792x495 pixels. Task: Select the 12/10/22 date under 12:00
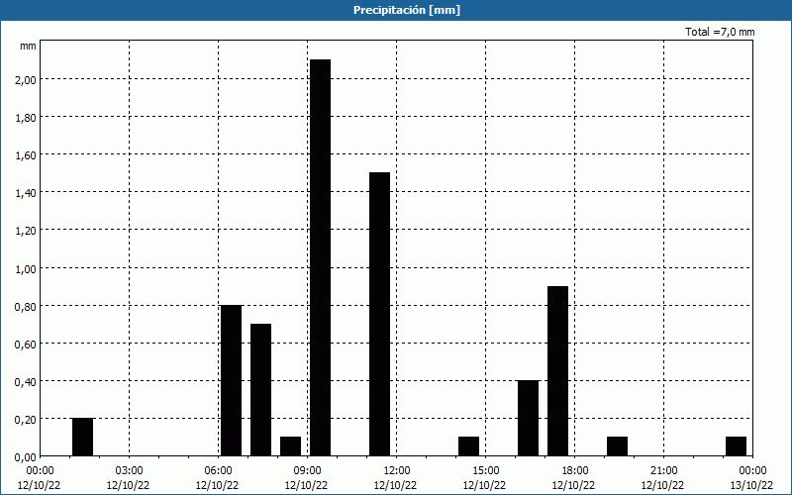click(395, 485)
